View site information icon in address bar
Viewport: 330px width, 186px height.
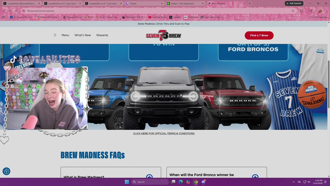click(23, 11)
